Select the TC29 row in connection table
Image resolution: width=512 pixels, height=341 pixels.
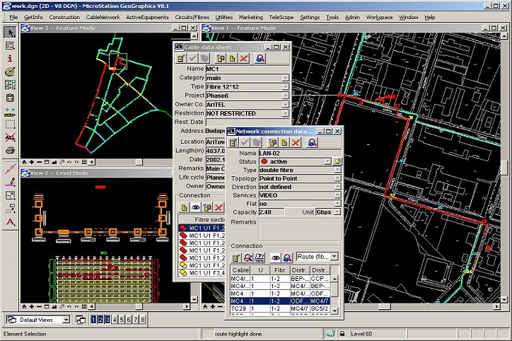click(280, 308)
